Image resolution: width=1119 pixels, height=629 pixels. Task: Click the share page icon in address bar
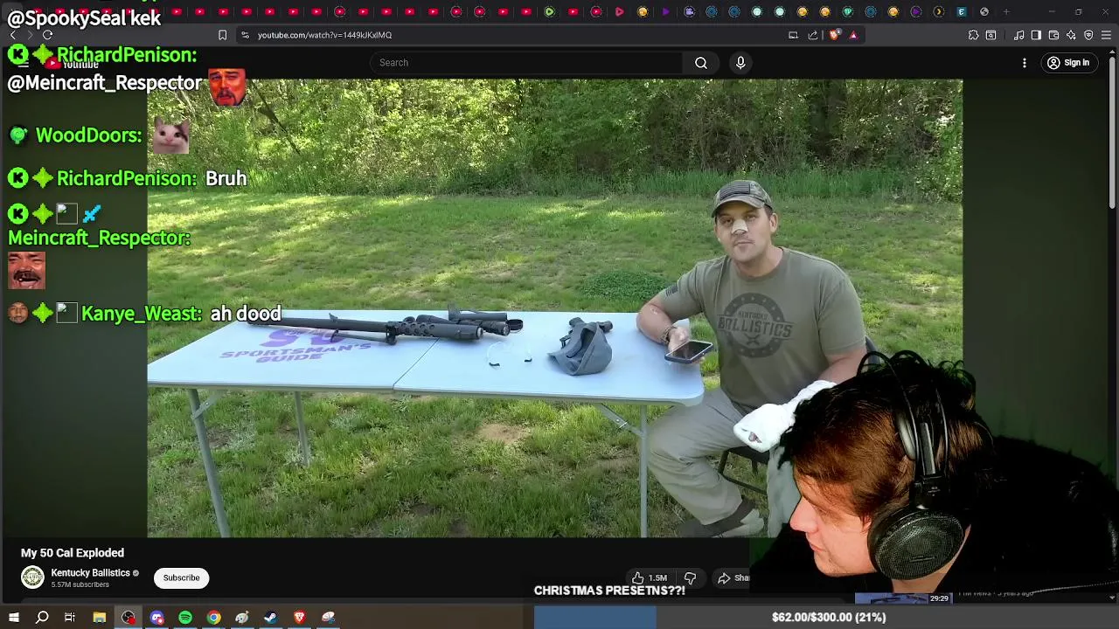pos(813,35)
